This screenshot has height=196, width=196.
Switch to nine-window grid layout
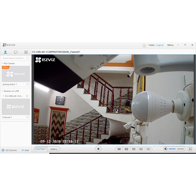pos(134,149)
